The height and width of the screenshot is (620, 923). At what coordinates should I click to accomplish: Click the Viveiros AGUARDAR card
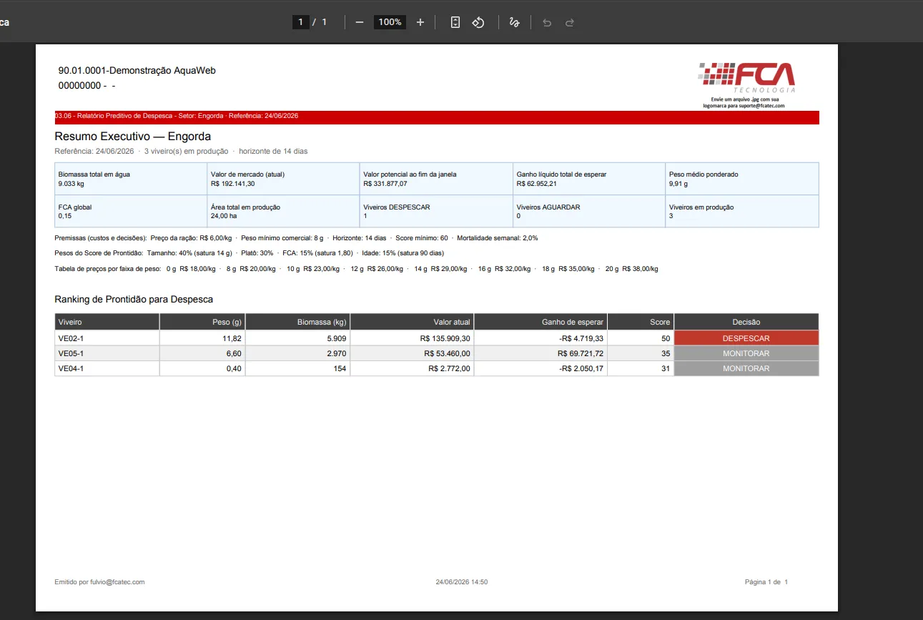(x=589, y=211)
